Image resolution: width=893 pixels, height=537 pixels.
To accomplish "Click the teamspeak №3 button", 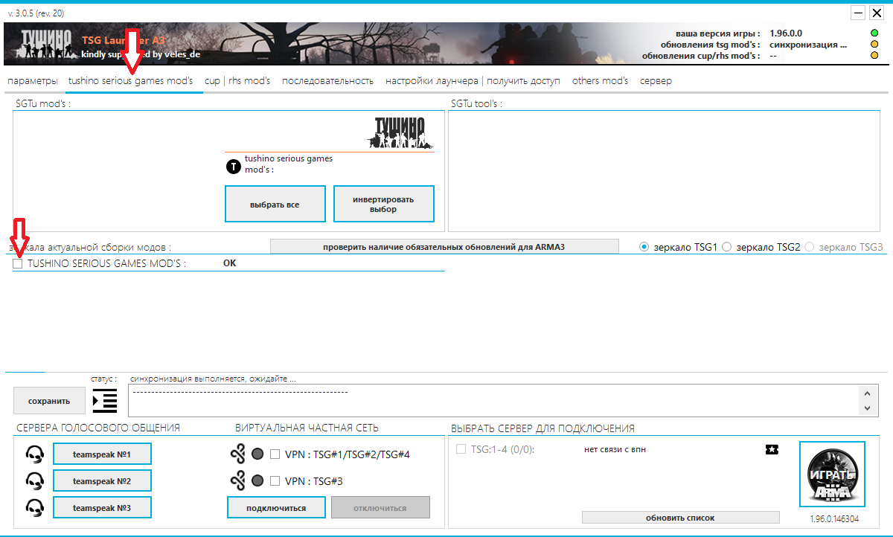I will tap(102, 507).
